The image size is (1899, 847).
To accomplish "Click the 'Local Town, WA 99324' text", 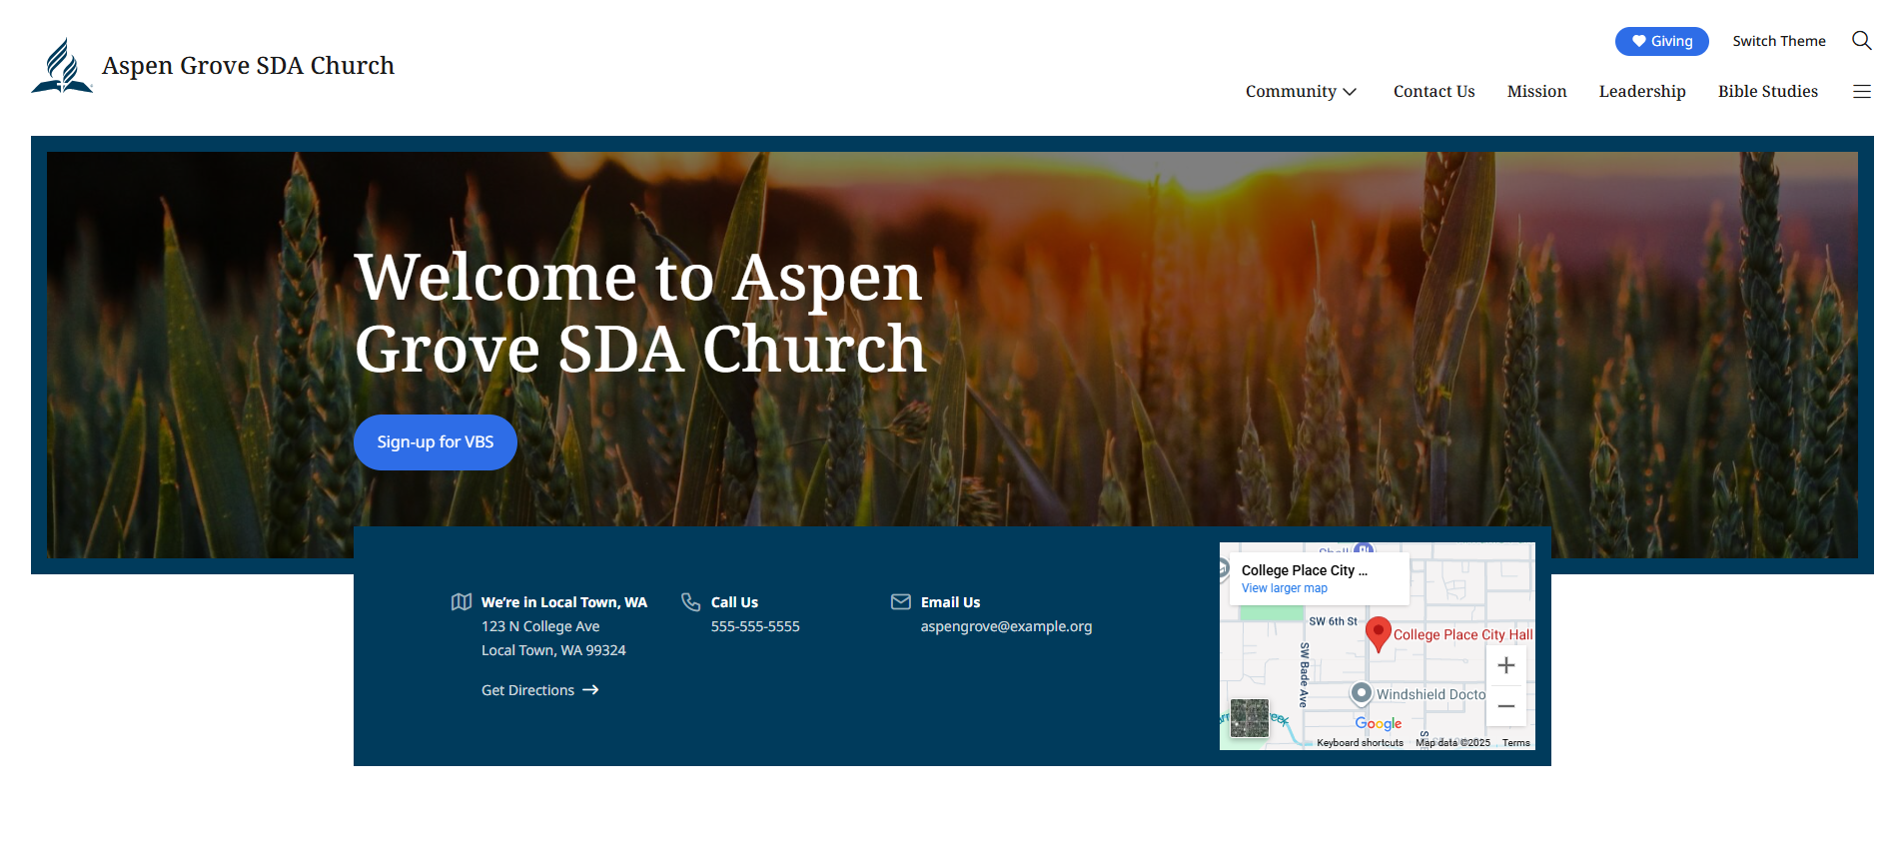I will click(553, 650).
